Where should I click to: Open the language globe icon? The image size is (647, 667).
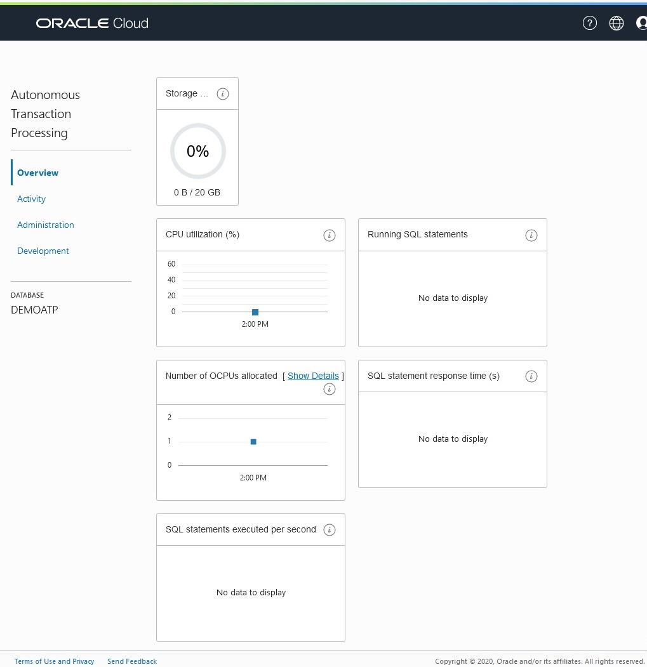(617, 23)
